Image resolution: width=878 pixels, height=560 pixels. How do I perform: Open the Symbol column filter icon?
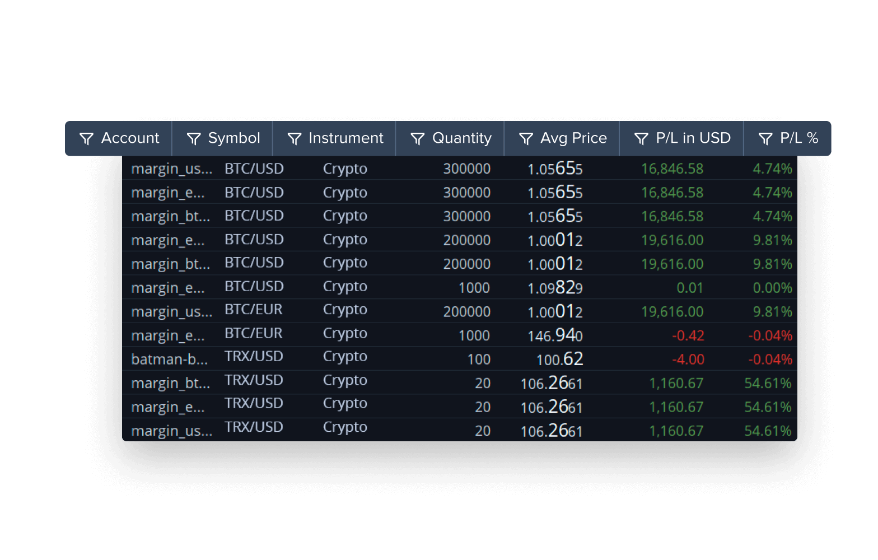(194, 138)
